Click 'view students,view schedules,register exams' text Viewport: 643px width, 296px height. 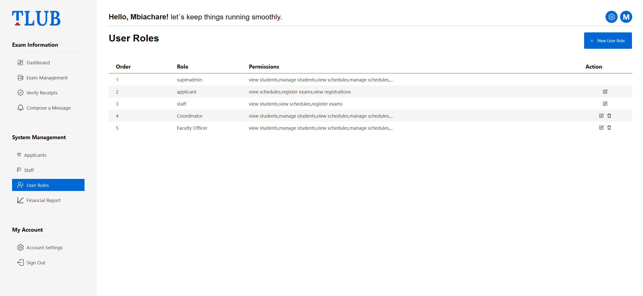(296, 104)
